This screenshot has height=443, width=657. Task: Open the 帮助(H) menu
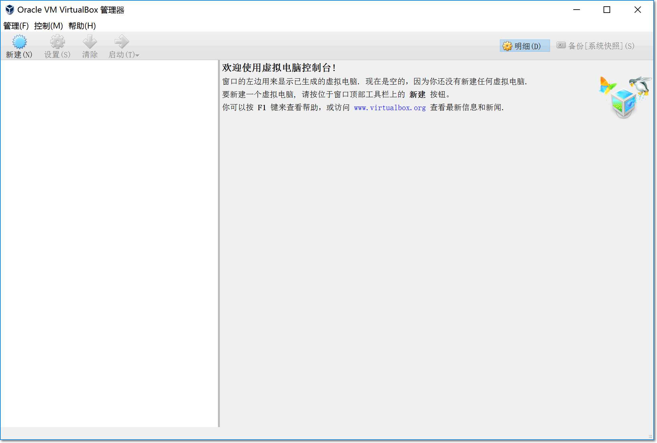[82, 26]
